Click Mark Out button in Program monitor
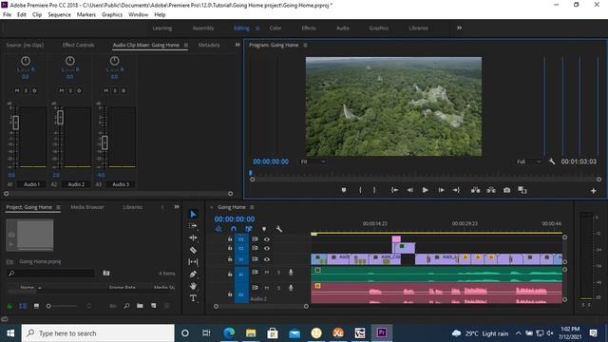The width and height of the screenshot is (608, 342). (x=374, y=190)
